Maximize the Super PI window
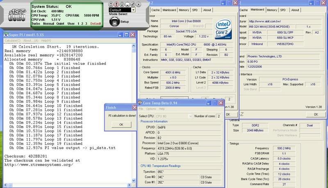328x188 pixels. coord(127,35)
